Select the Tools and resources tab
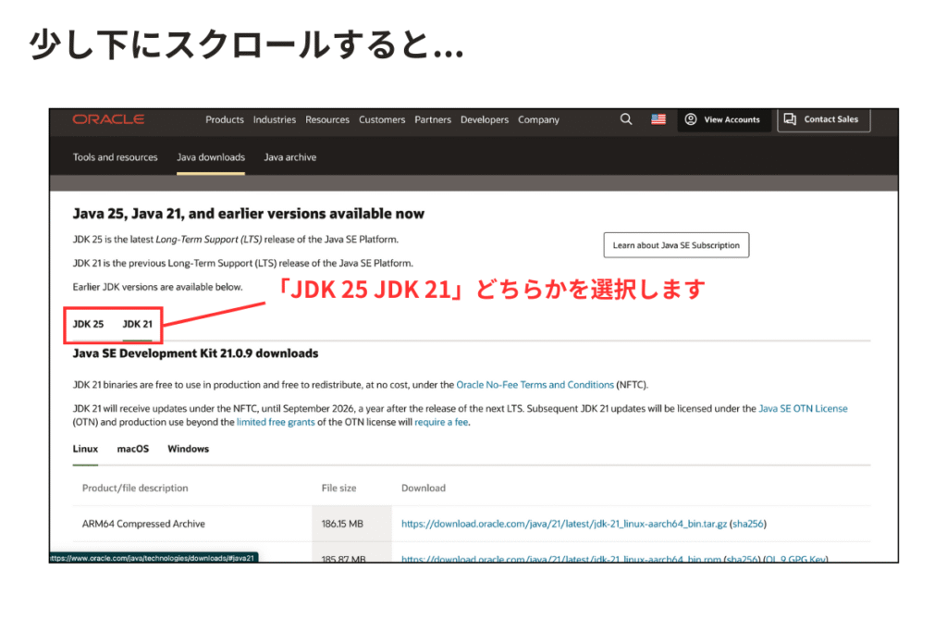Image resolution: width=947 pixels, height=632 pixels. 116,157
